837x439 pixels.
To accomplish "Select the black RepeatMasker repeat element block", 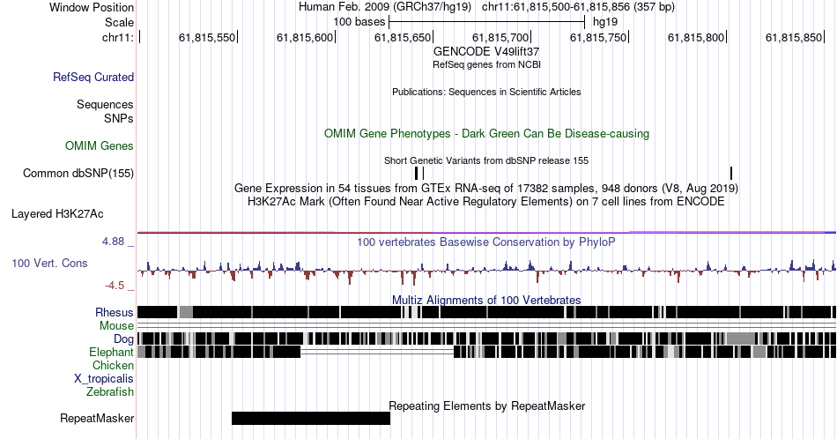I will [311, 418].
